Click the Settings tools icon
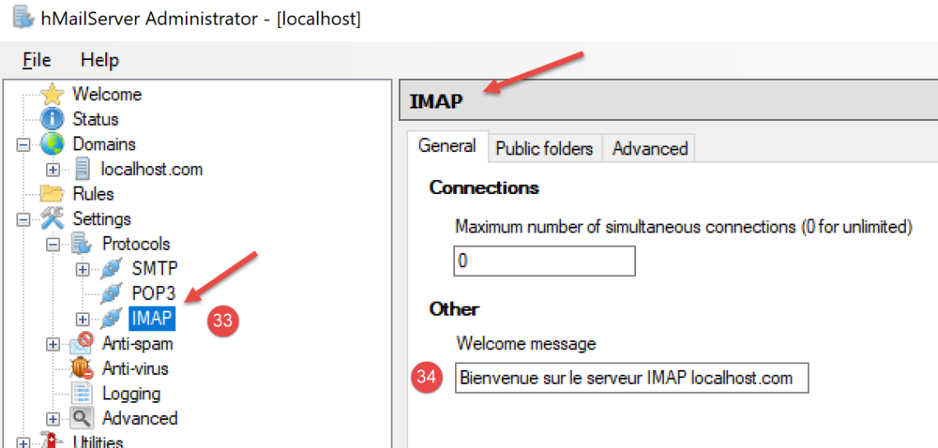 click(52, 219)
